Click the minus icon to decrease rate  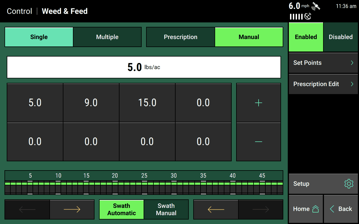[x=258, y=142]
